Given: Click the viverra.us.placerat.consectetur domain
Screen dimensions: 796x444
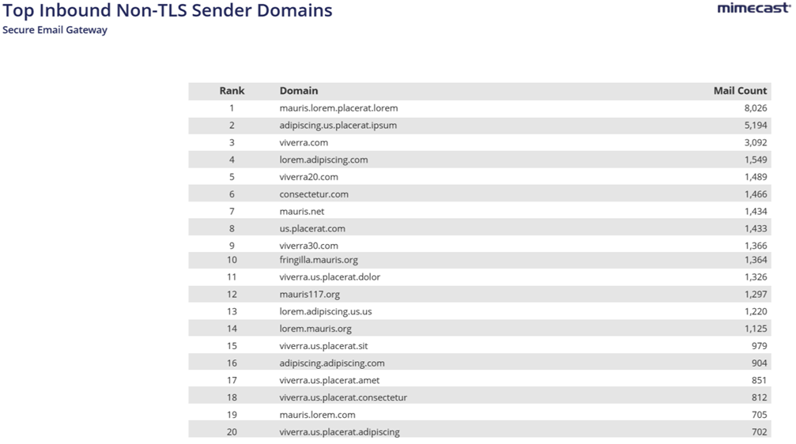Looking at the screenshot, I should coord(343,397).
